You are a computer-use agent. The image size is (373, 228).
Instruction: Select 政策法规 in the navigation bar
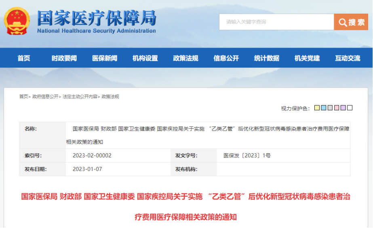pyautogui.click(x=185, y=58)
